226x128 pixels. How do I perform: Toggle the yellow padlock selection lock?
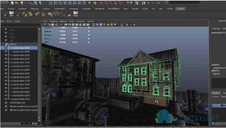pos(90,3)
